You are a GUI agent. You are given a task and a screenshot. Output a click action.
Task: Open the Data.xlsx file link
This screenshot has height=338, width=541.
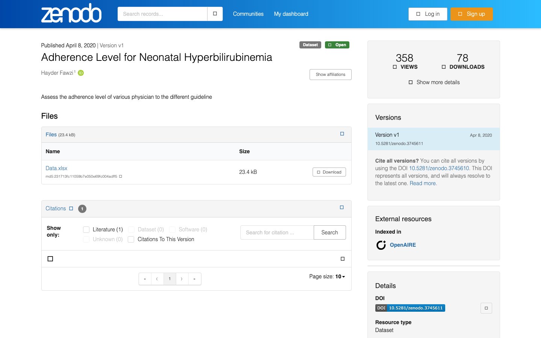click(x=56, y=168)
